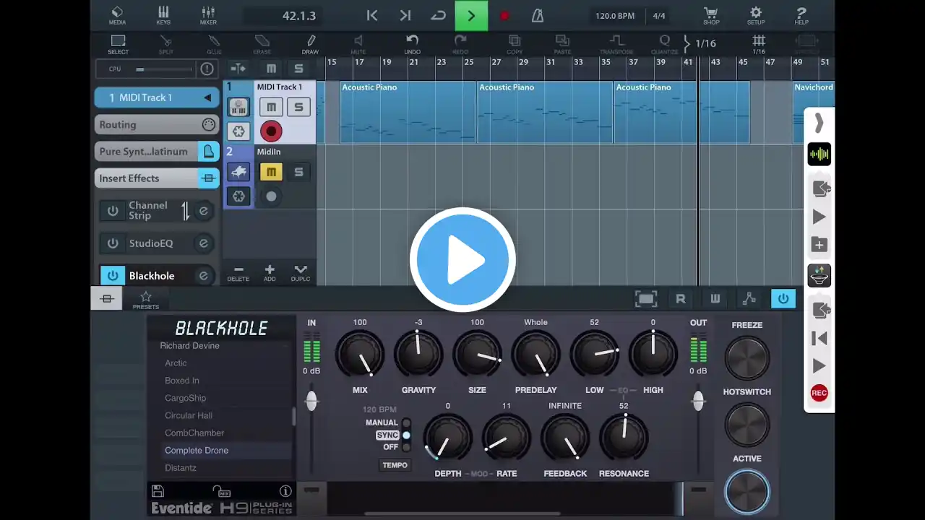Screen dimensions: 925x520
Task: Adjust the input level fader handle
Action: (311, 402)
